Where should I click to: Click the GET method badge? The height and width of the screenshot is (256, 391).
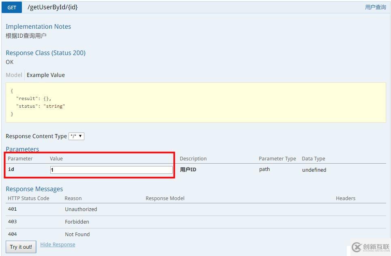12,7
